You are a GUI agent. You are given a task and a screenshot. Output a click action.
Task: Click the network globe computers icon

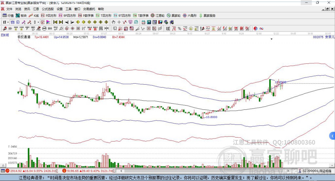[x=166, y=22]
